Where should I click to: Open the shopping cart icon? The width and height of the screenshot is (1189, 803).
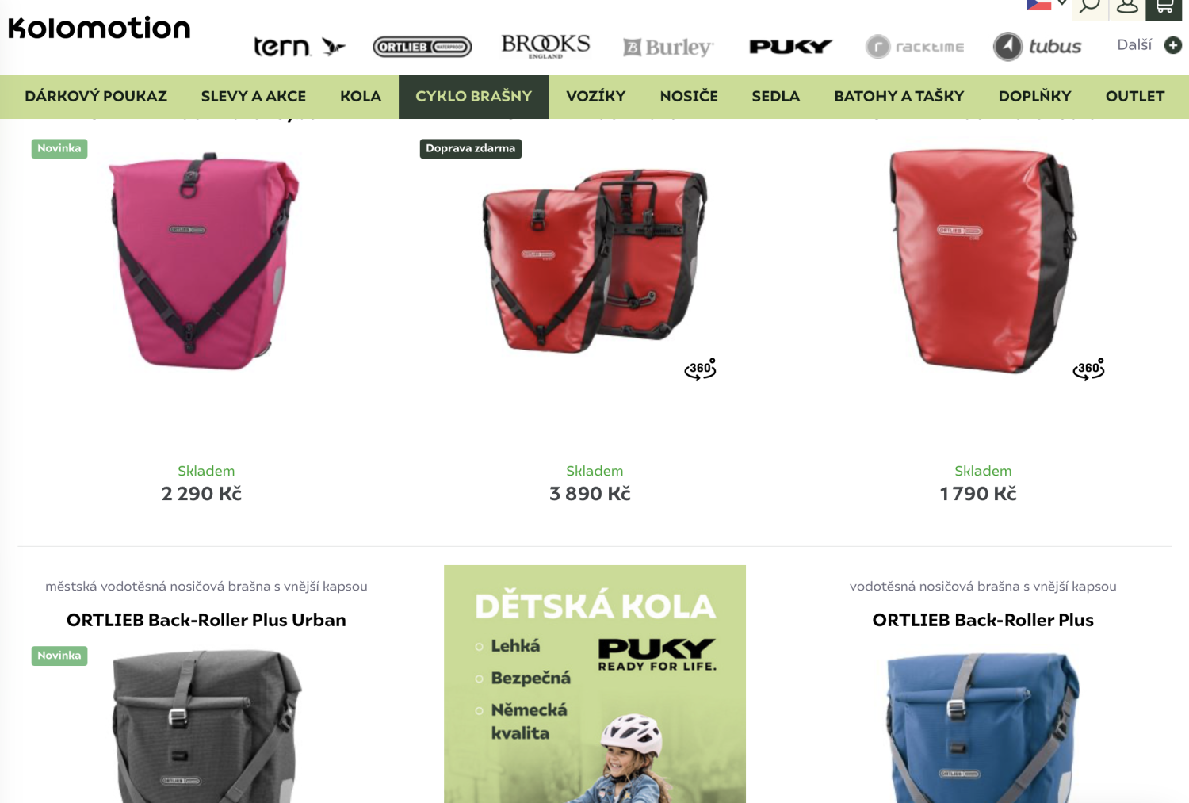tap(1164, 6)
